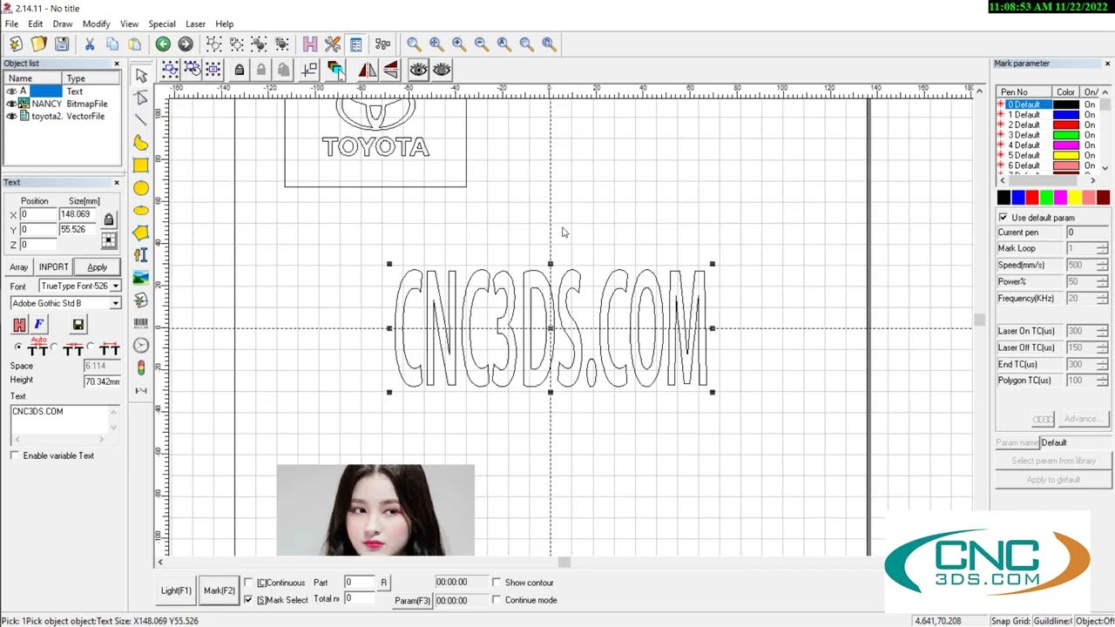The width and height of the screenshot is (1115, 627).
Task: Select the Polygon drawing tool
Action: tap(141, 233)
